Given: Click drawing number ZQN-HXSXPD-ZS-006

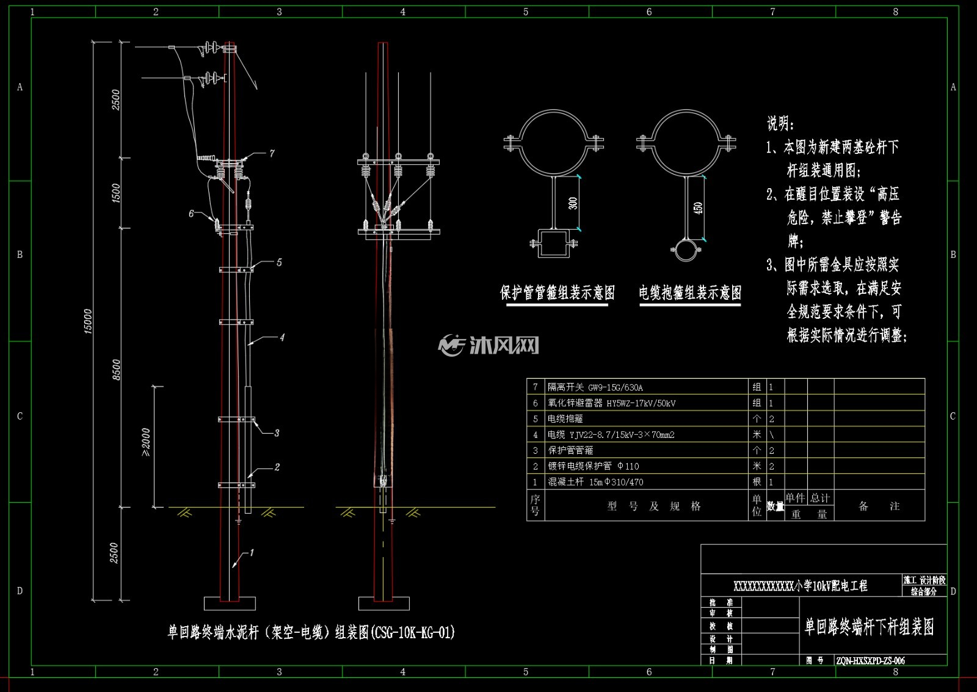Looking at the screenshot, I should point(870,660).
